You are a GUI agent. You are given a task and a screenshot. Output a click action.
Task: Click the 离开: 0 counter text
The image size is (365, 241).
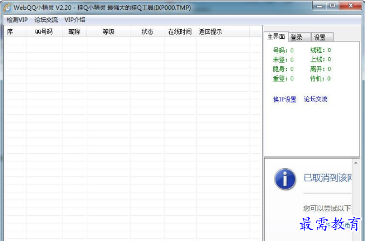click(x=320, y=69)
